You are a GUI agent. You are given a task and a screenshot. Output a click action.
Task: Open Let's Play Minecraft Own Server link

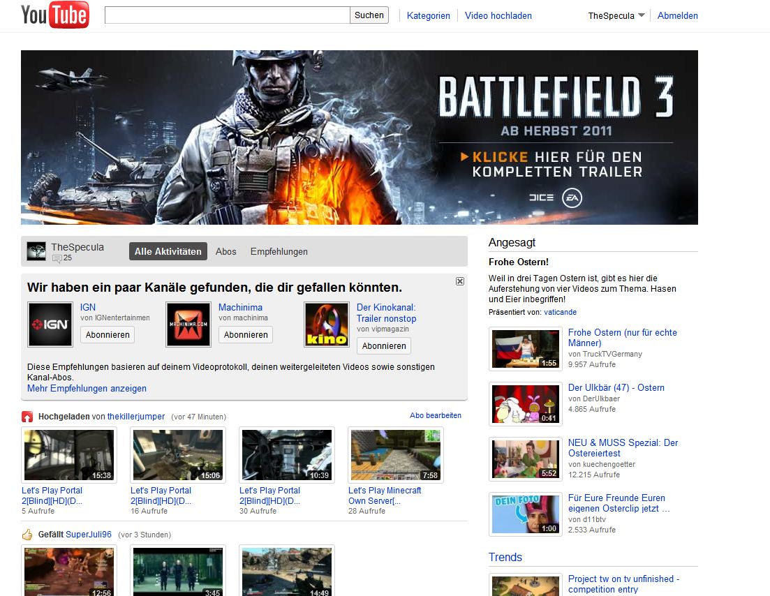[385, 496]
